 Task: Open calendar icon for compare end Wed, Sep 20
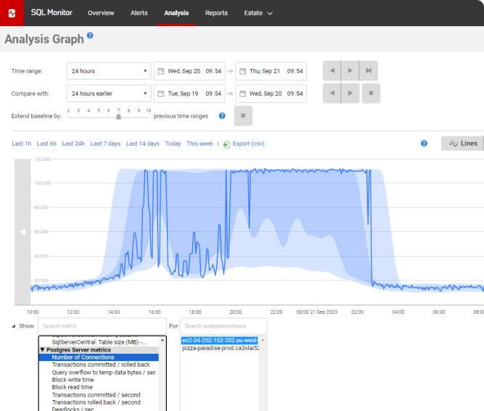point(242,94)
